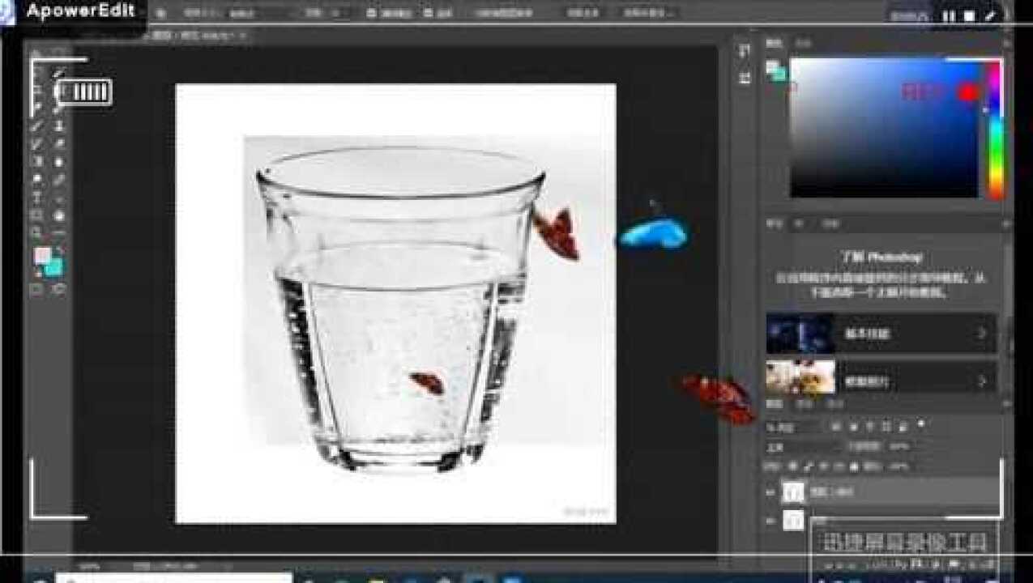Screen dimensions: 1033x583
Task: Click the layer fill value field
Action: tap(898, 467)
